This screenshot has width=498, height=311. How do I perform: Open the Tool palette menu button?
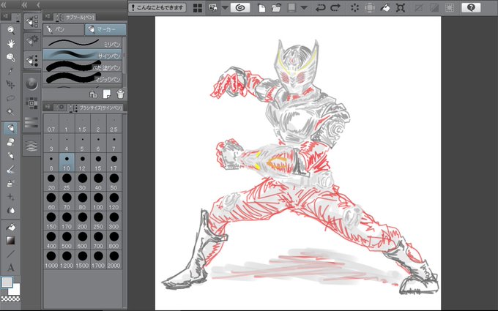coord(5,17)
